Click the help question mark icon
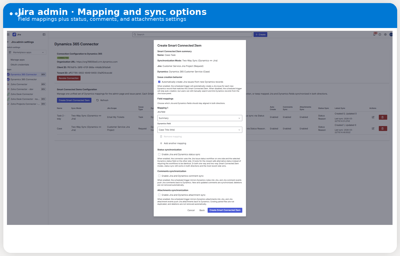The image size is (400, 256). pyautogui.click(x=380, y=34)
